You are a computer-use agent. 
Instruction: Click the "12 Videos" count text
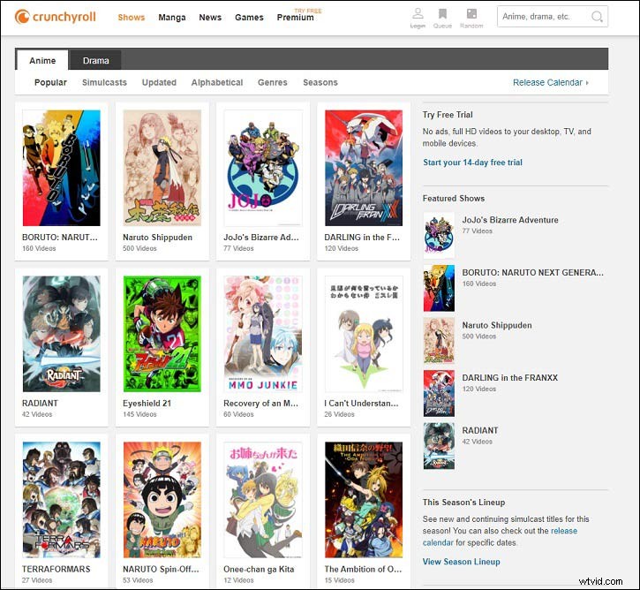pos(238,579)
